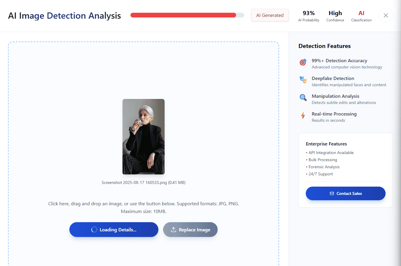
Task: Click the envelope icon in Contact Sales
Action: click(x=332, y=193)
